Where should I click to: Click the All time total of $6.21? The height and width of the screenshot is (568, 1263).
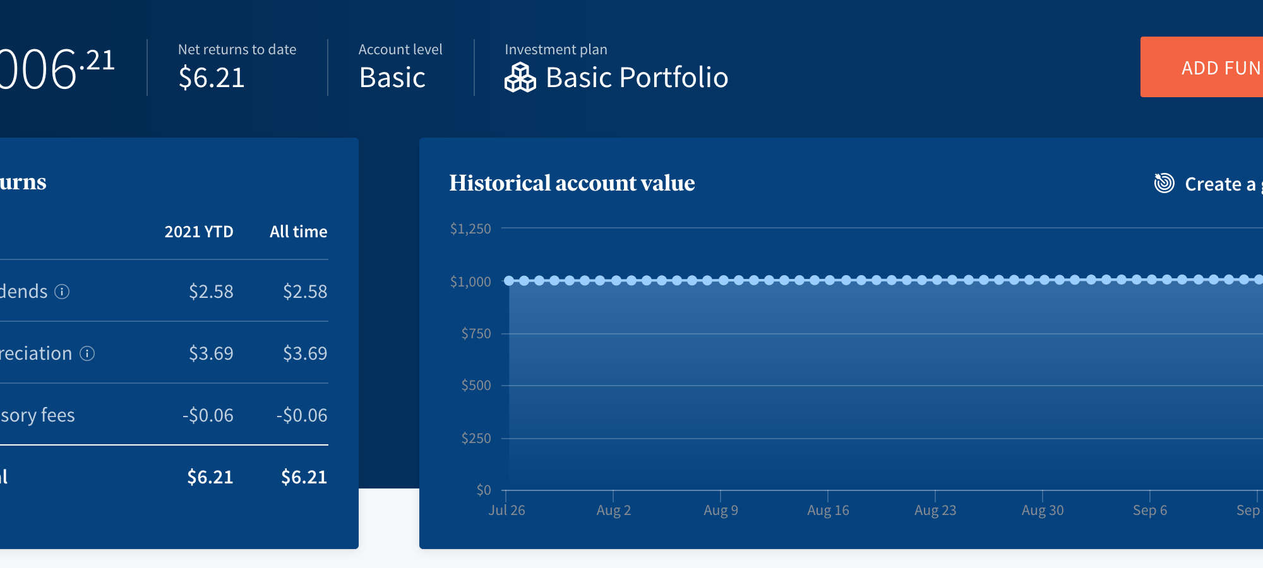(x=304, y=477)
